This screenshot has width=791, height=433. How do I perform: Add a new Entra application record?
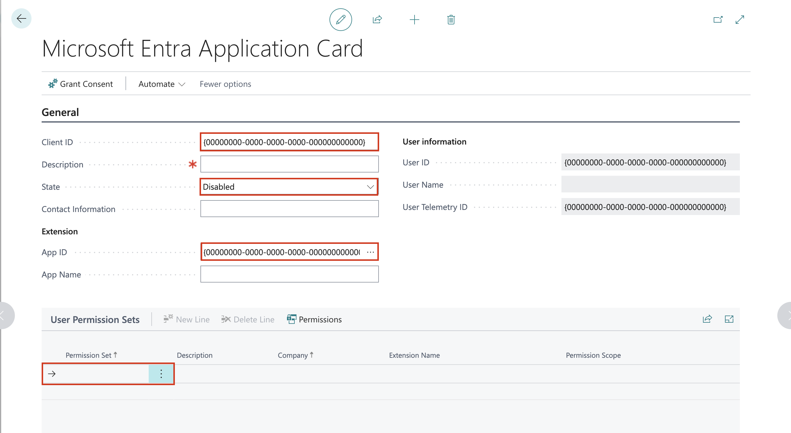click(414, 19)
